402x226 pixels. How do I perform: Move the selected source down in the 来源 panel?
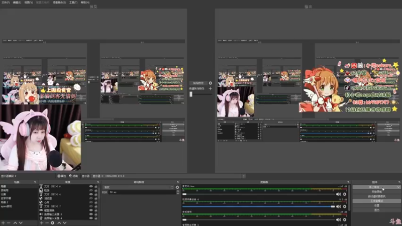[x=65, y=223]
